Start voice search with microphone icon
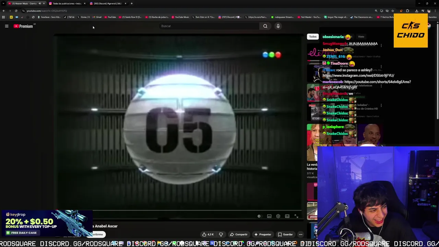The image size is (439, 247). coord(278,26)
